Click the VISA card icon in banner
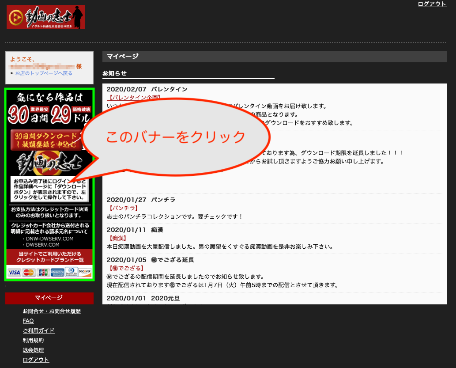Screen dimensions: 456x368 pyautogui.click(x=14, y=272)
